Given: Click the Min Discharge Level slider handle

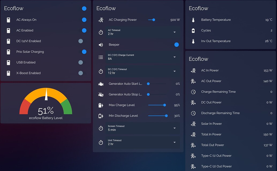Looking at the screenshot, I should pyautogui.click(x=166, y=116).
